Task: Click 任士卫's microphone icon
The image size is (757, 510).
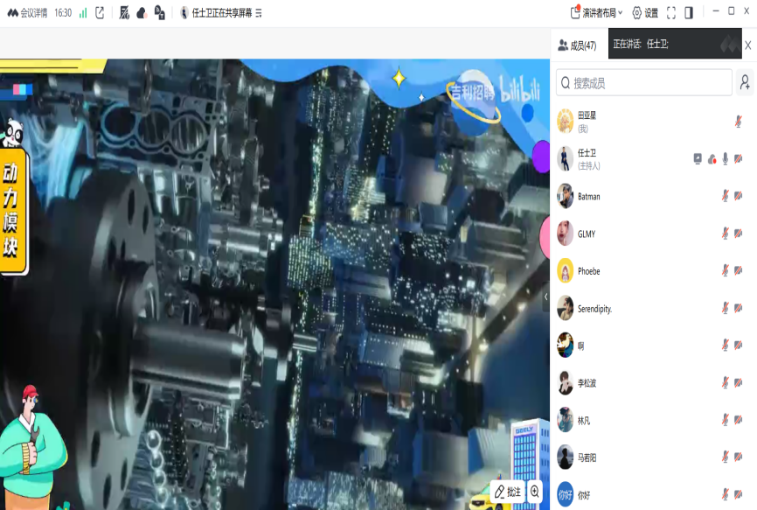Action: (725, 158)
